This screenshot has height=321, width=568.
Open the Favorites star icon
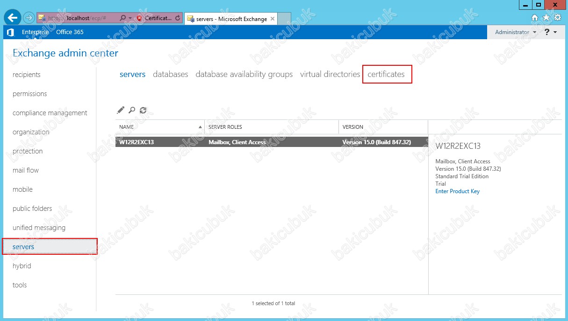[546, 18]
